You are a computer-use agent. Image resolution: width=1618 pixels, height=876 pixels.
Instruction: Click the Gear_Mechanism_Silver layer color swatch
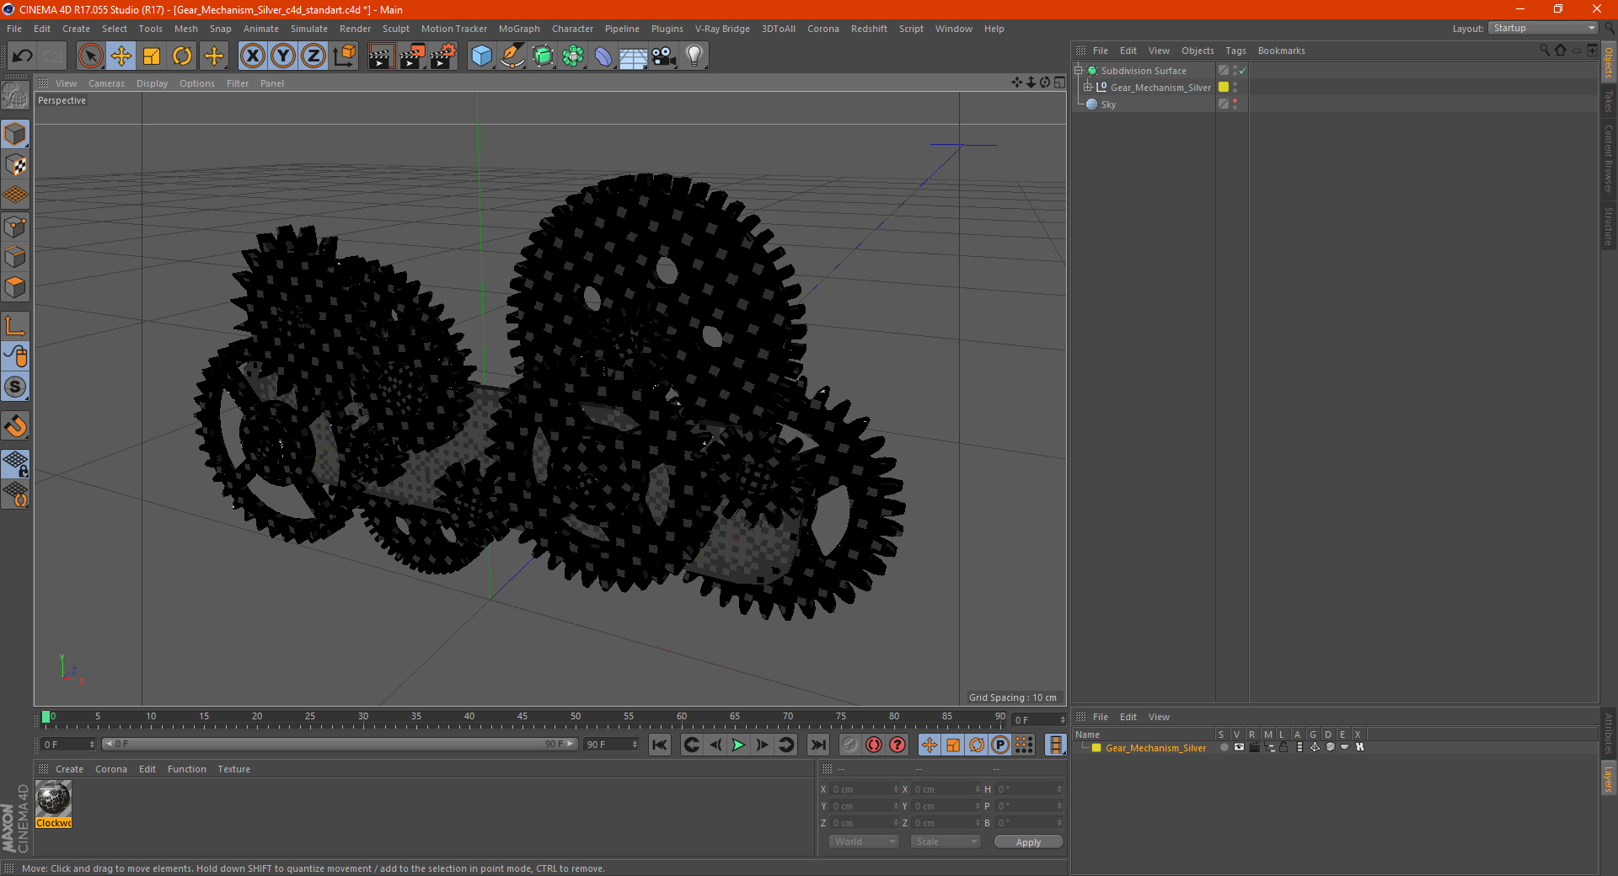pyautogui.click(x=1096, y=748)
